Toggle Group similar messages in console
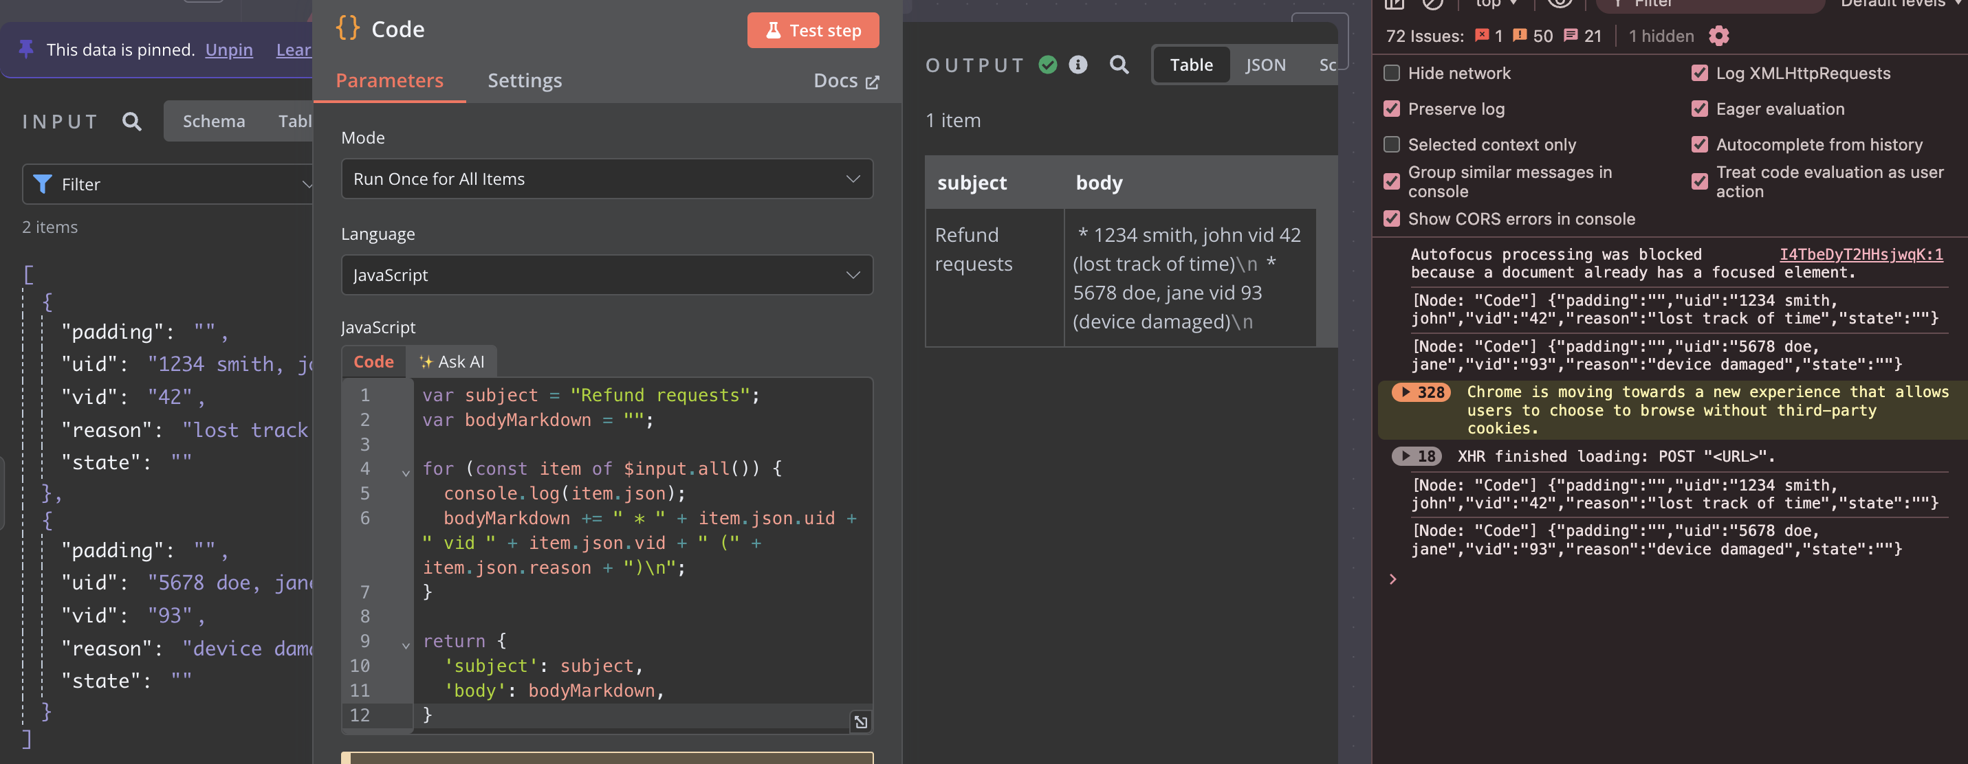The height and width of the screenshot is (764, 1968). 1391,181
